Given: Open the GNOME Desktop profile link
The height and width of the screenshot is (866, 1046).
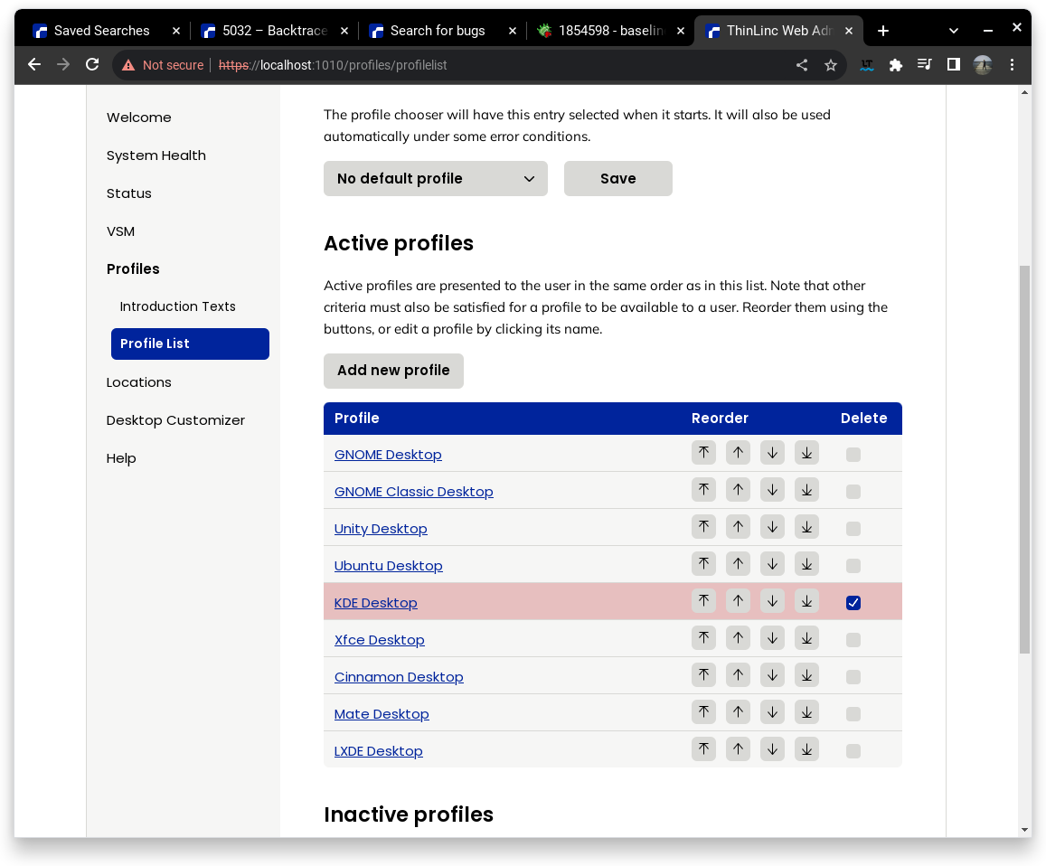Looking at the screenshot, I should coord(388,455).
